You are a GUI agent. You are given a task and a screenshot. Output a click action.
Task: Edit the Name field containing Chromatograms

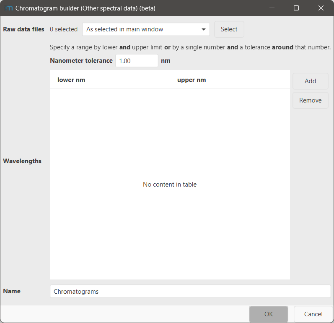[190, 291]
